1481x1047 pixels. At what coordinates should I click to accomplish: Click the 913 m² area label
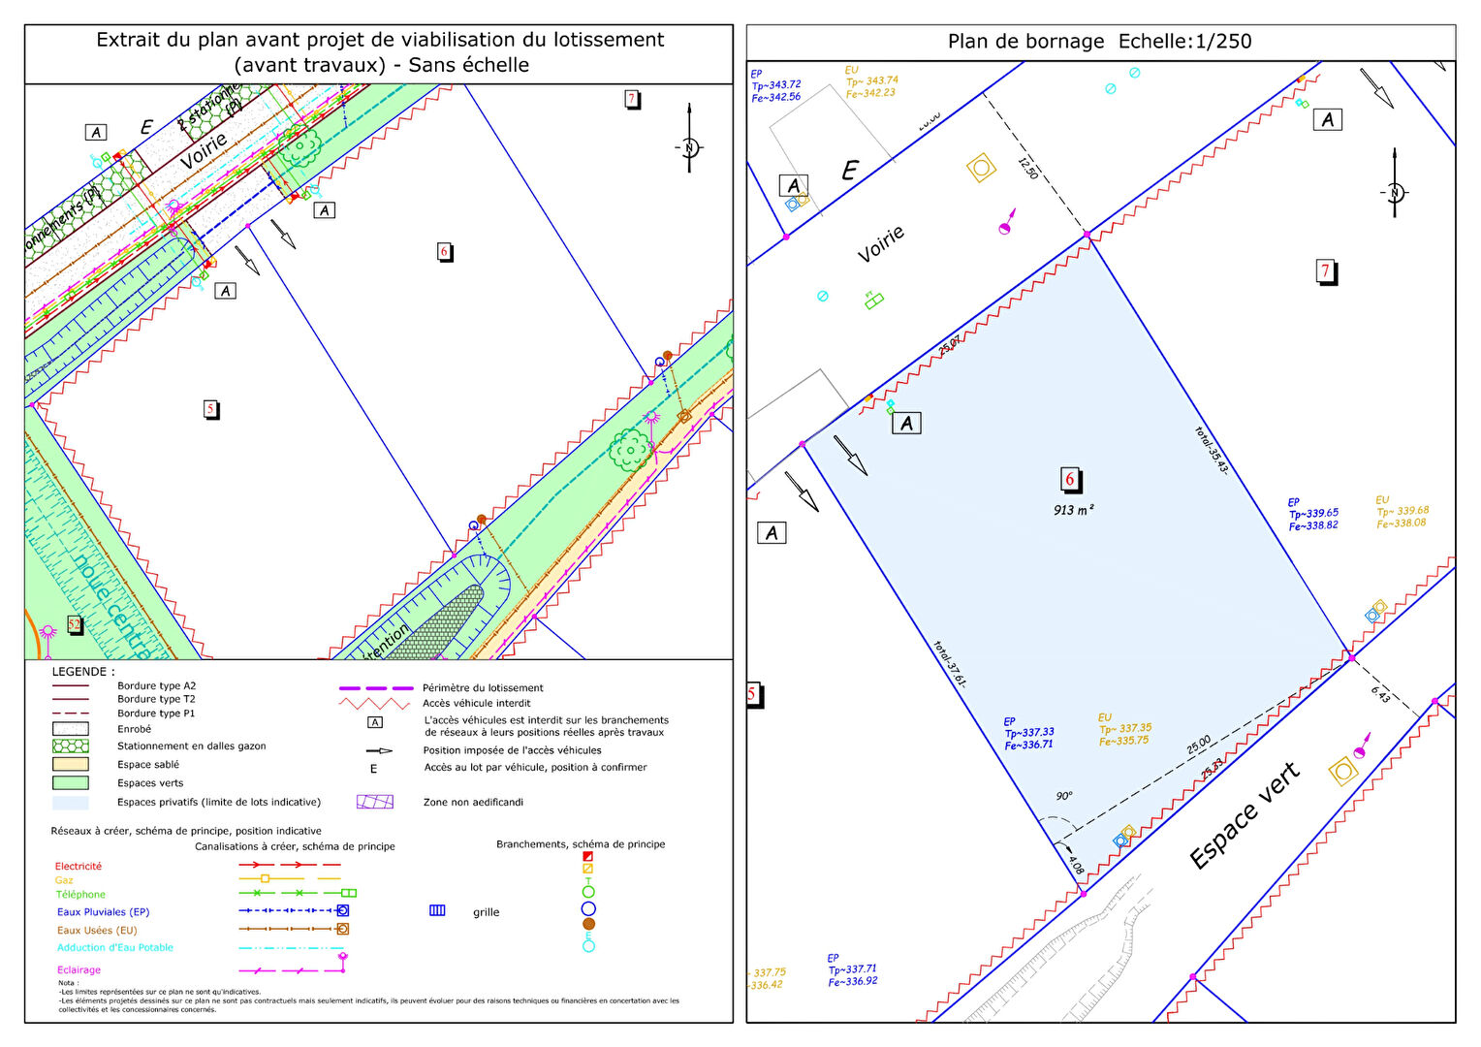click(1073, 510)
